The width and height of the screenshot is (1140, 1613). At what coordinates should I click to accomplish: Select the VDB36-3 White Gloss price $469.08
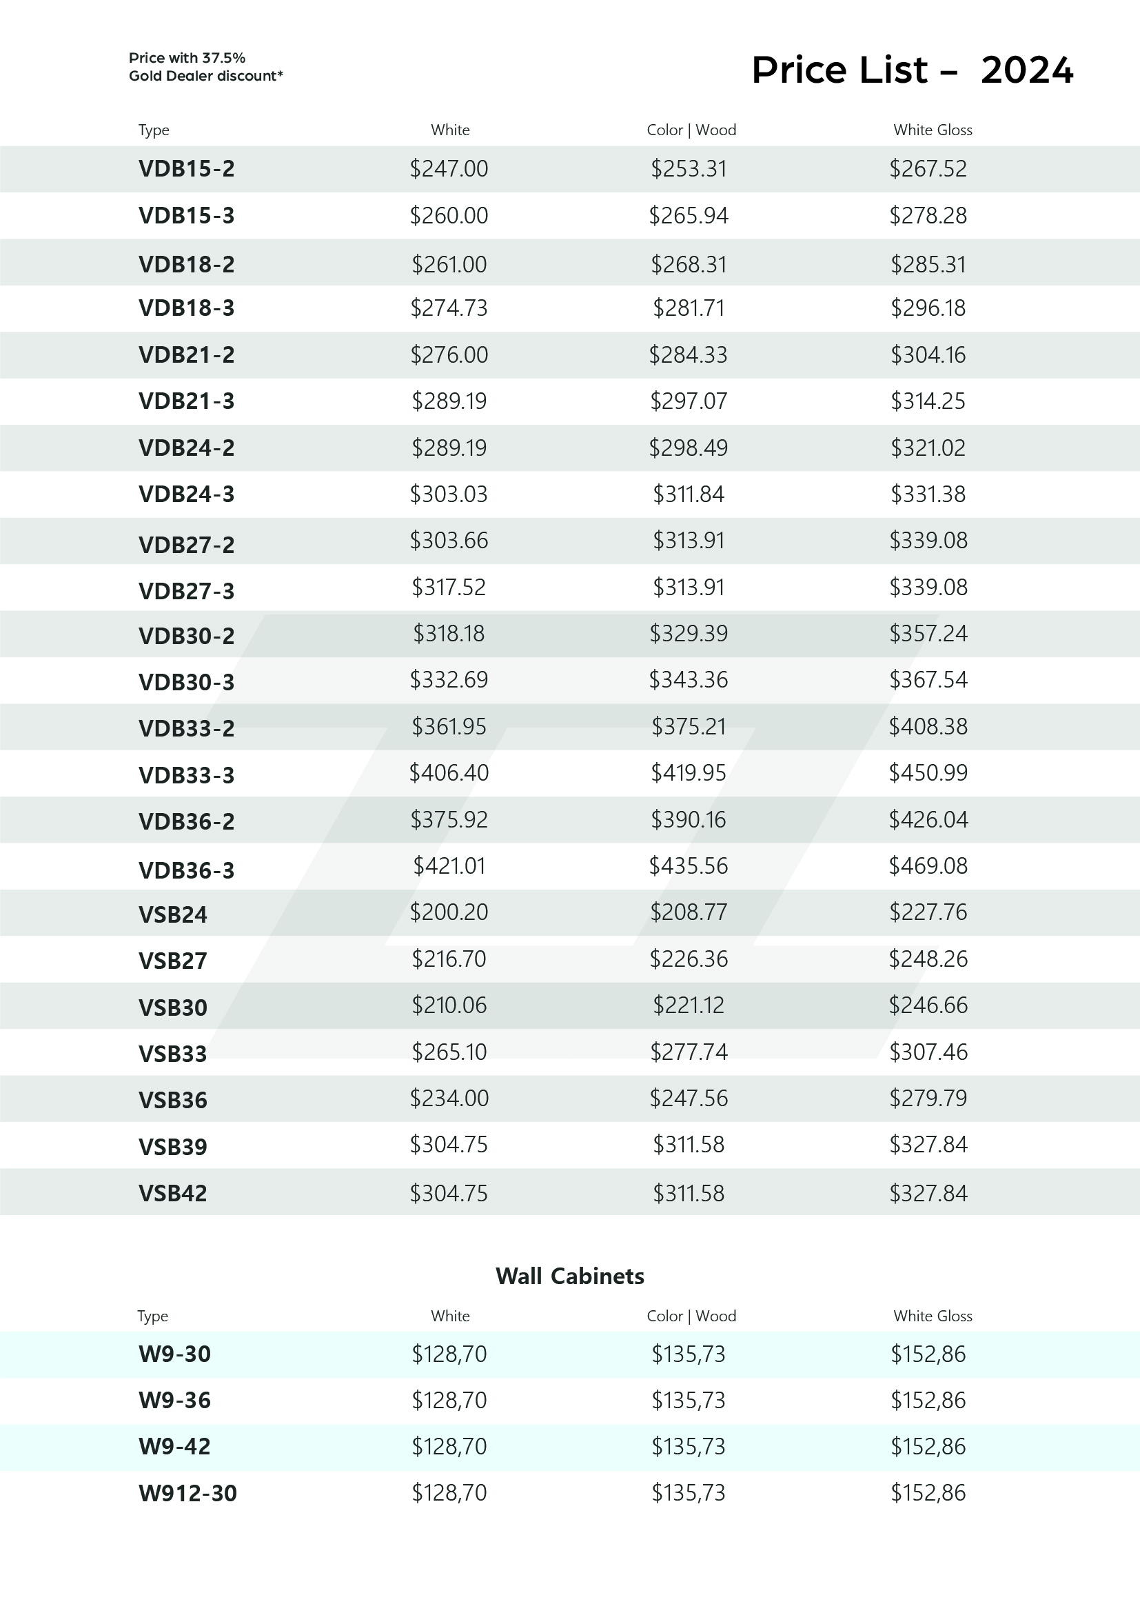pos(928,865)
